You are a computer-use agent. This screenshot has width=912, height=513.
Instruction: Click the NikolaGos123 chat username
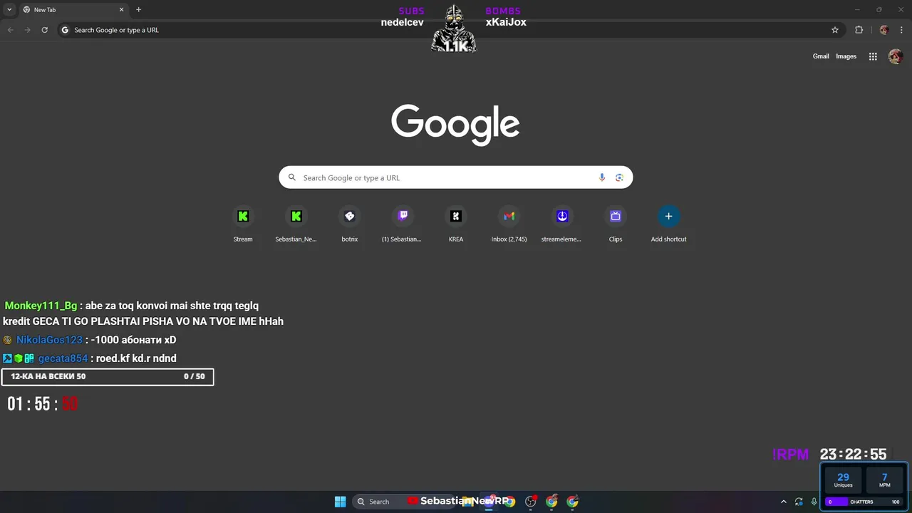coord(49,340)
